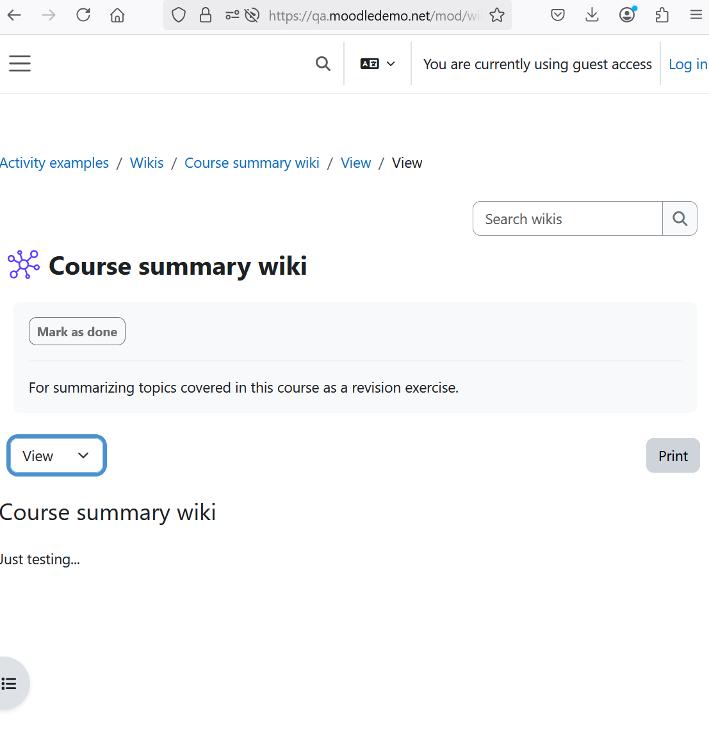Expand the View dropdown selector
Screen dimensions: 709x734
[x=56, y=455]
